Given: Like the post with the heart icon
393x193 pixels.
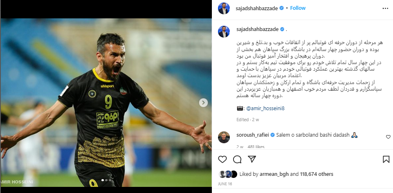Looking at the screenshot, I should coord(222,159).
